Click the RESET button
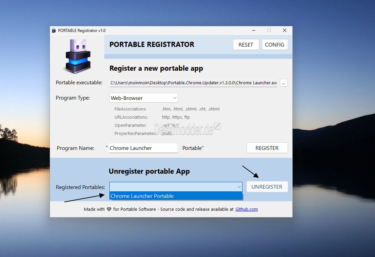 [x=246, y=45]
